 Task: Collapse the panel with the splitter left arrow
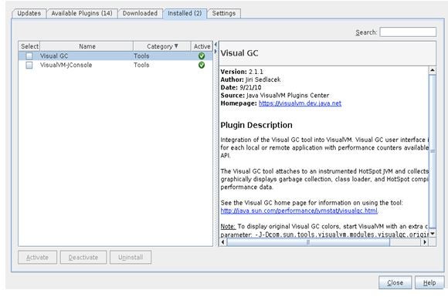[x=216, y=44]
